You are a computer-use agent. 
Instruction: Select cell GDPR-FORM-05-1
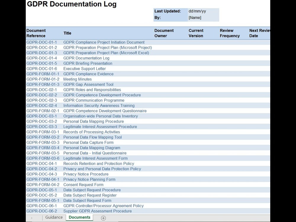pos(43,201)
